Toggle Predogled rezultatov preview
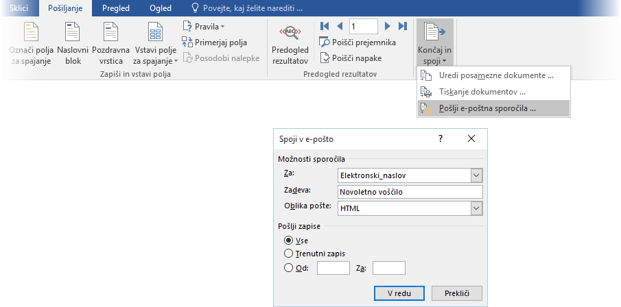This screenshot has width=621, height=307. point(290,44)
